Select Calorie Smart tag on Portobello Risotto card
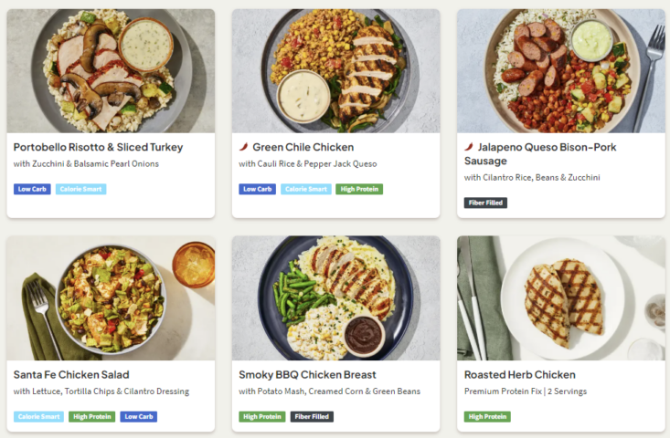The width and height of the screenshot is (670, 438). 80,190
